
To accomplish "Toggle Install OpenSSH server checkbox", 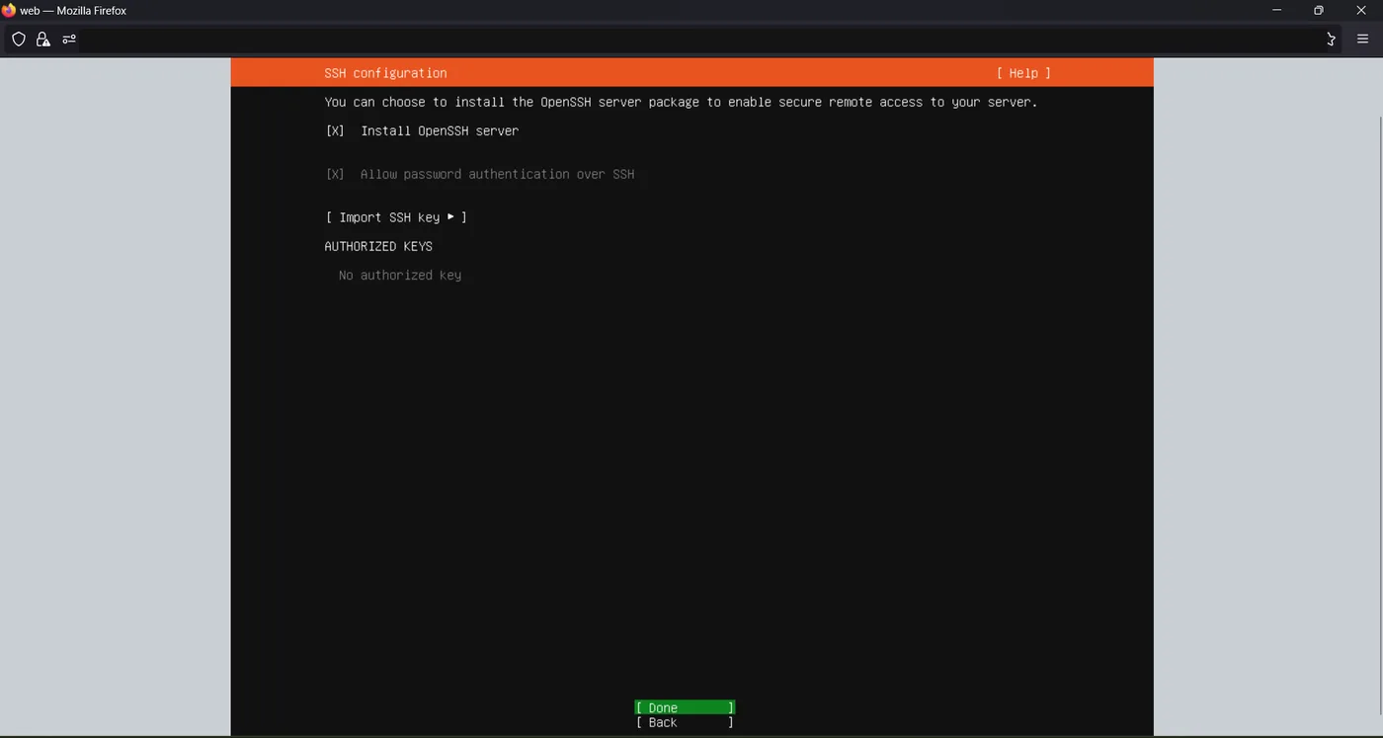I will point(335,130).
